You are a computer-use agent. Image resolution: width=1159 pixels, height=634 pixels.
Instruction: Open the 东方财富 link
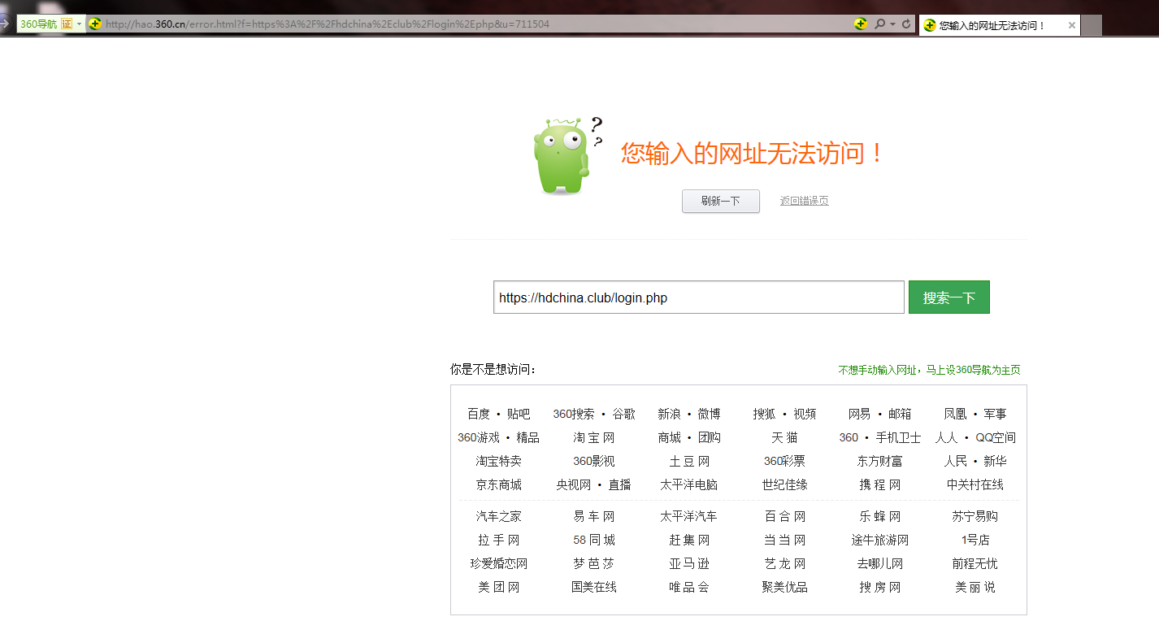tap(880, 461)
